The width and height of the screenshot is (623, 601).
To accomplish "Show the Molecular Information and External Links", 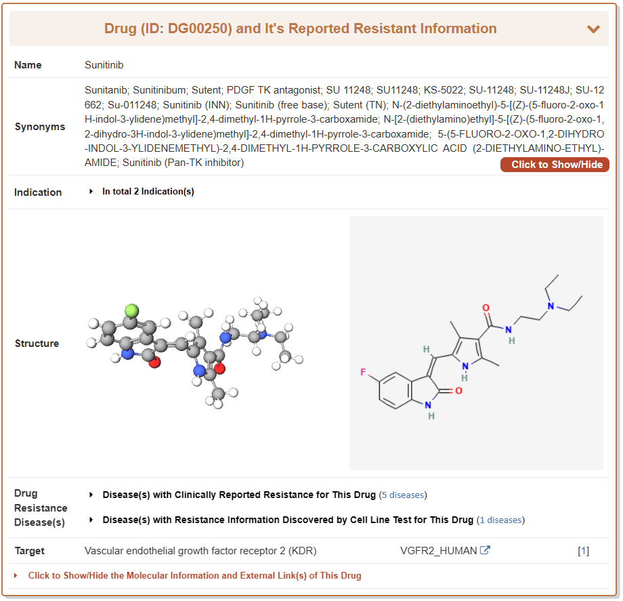I will [x=194, y=575].
